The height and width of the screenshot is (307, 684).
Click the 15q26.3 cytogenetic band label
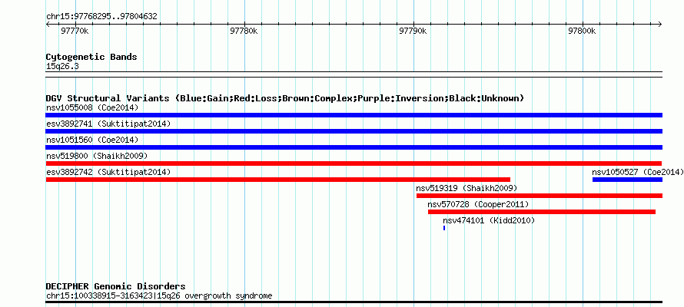tap(62, 67)
